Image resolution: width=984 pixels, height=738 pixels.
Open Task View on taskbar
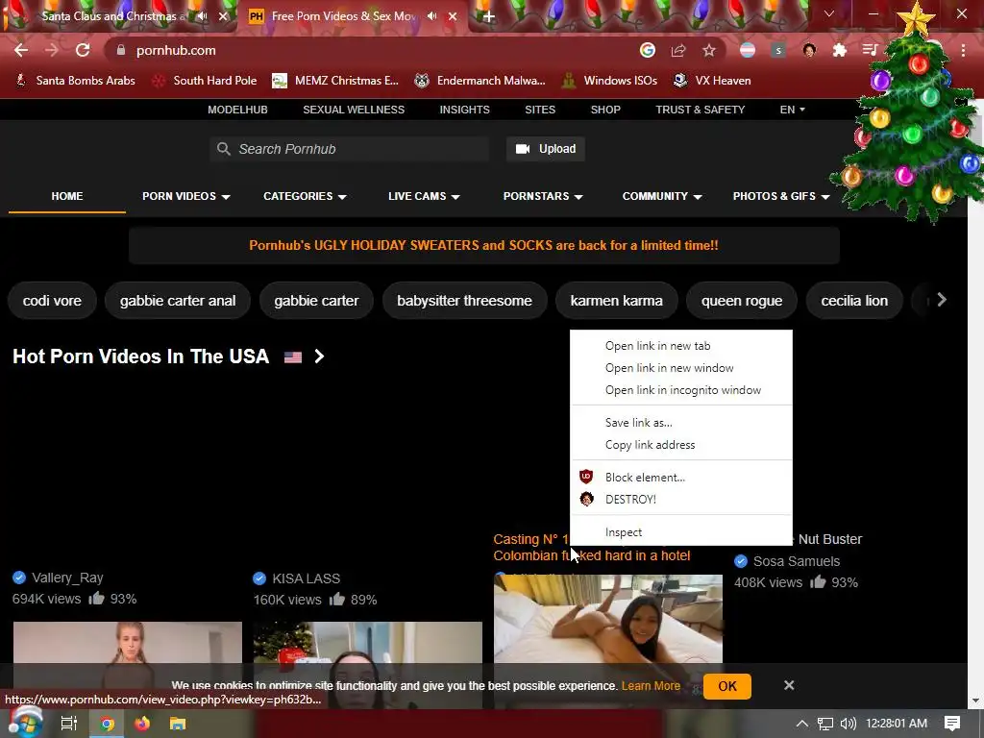(x=68, y=724)
